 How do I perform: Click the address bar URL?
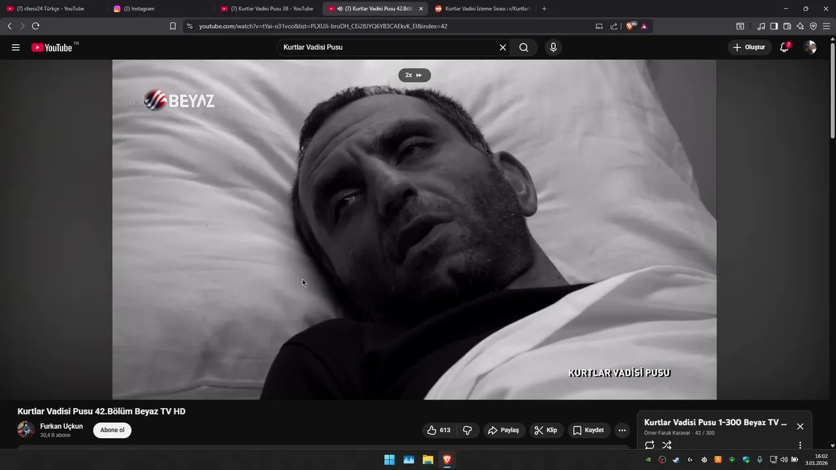(x=323, y=26)
